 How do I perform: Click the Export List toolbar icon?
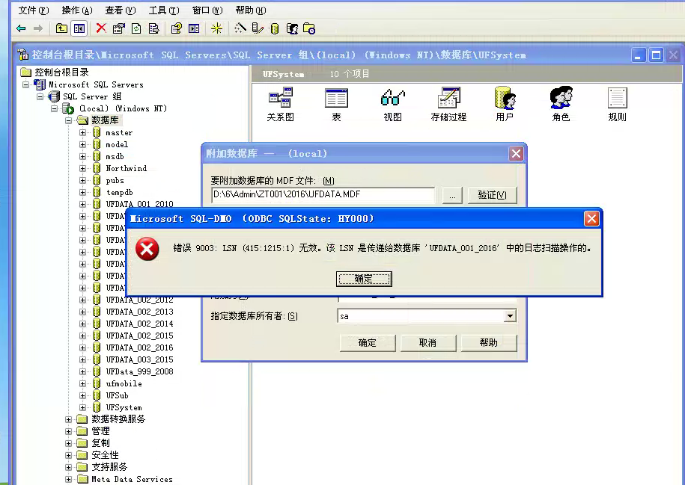153,29
